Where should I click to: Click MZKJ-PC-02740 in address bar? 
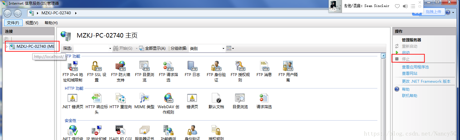(56, 13)
